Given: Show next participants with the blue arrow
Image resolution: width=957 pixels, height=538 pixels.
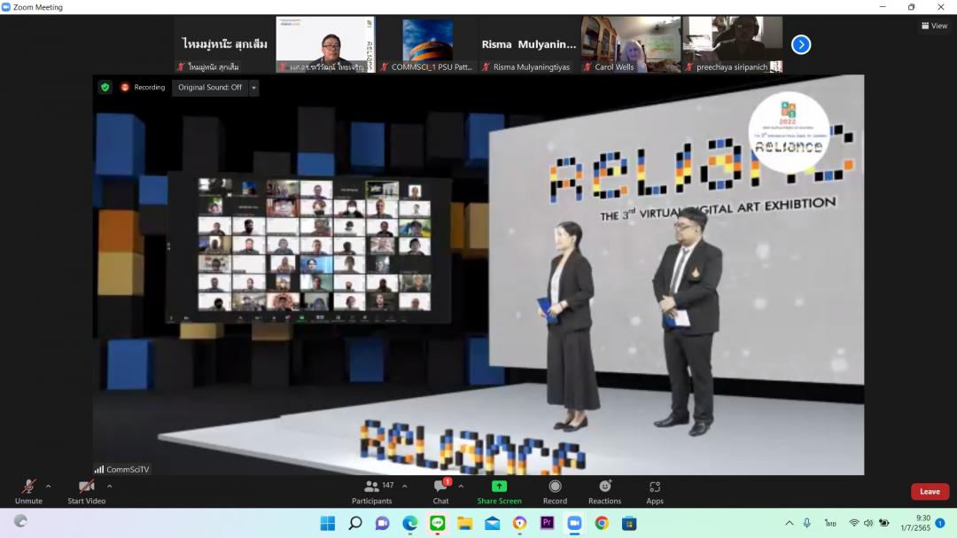Looking at the screenshot, I should (x=800, y=44).
